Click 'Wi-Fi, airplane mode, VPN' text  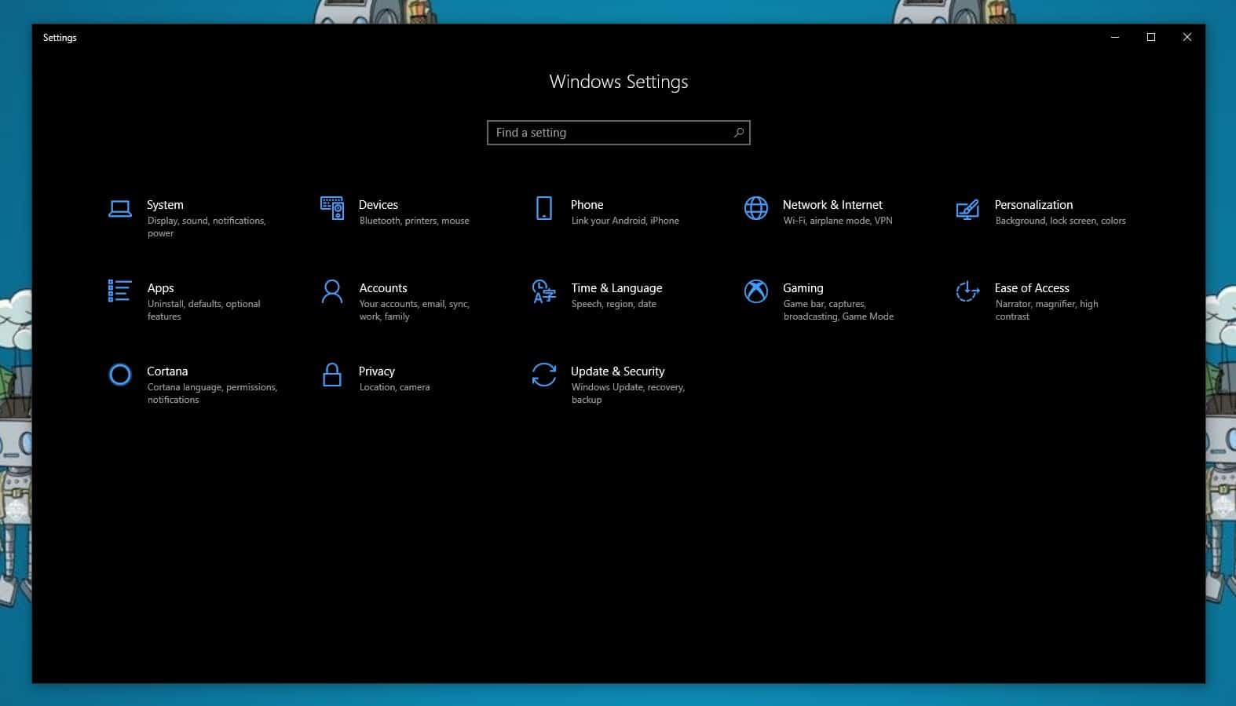[x=838, y=221]
